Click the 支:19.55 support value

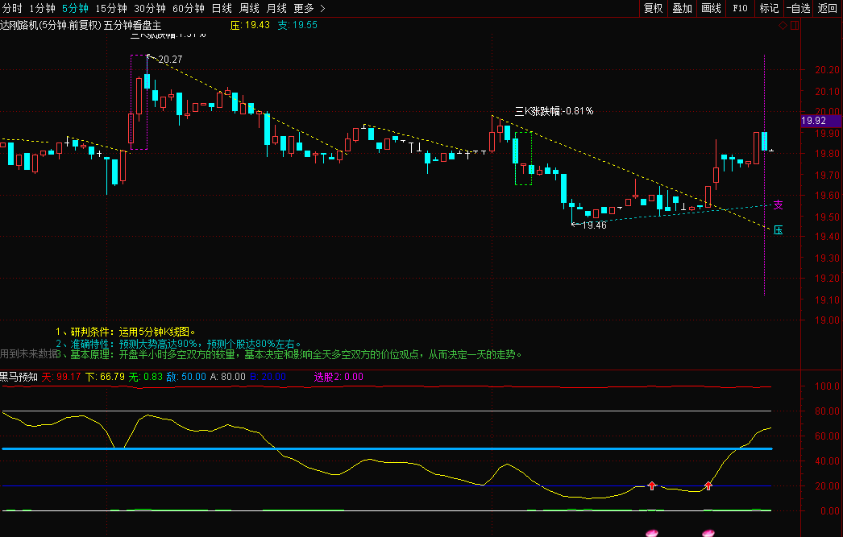click(297, 25)
